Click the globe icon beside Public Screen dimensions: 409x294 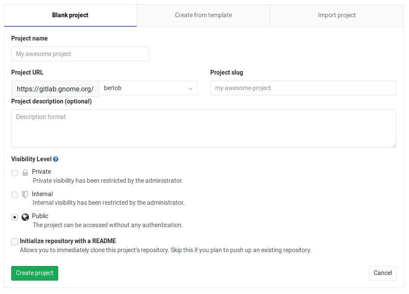25,217
